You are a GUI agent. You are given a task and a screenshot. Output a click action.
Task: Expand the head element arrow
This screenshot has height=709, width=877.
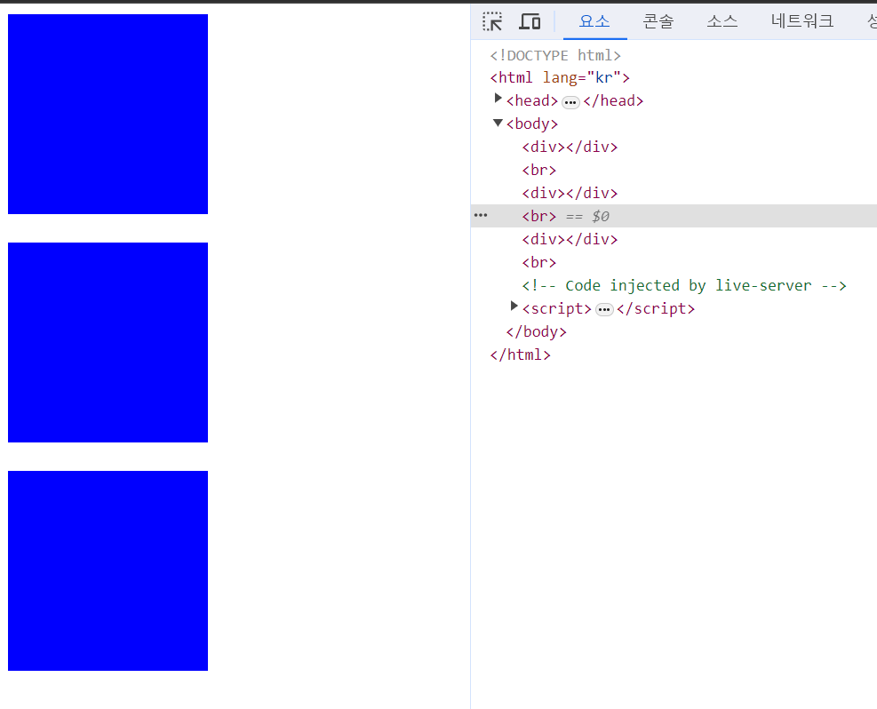pos(498,99)
